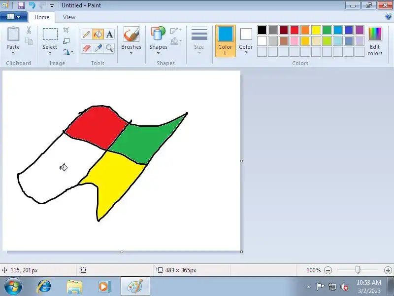Switch to the Home ribbon tab
The height and width of the screenshot is (296, 394).
(x=42, y=17)
